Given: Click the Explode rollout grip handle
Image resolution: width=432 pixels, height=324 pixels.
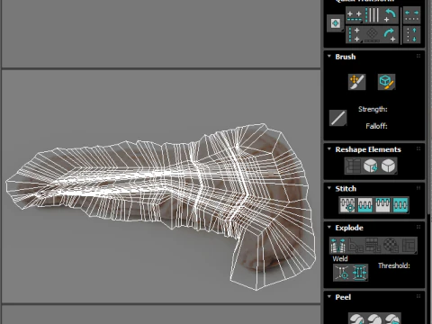Looking at the screenshot, I should click(x=418, y=227).
